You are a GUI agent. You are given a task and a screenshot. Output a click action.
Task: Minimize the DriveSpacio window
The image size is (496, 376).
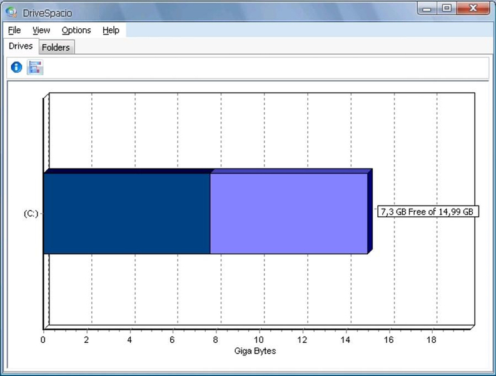[x=427, y=9]
